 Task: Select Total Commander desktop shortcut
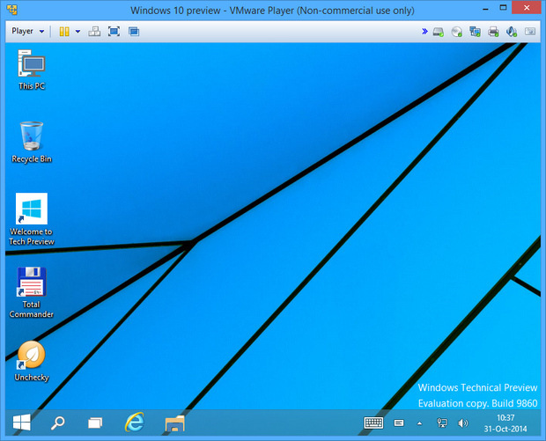coord(32,292)
